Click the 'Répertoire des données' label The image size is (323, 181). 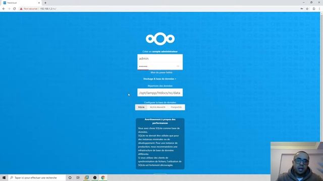coord(160,86)
